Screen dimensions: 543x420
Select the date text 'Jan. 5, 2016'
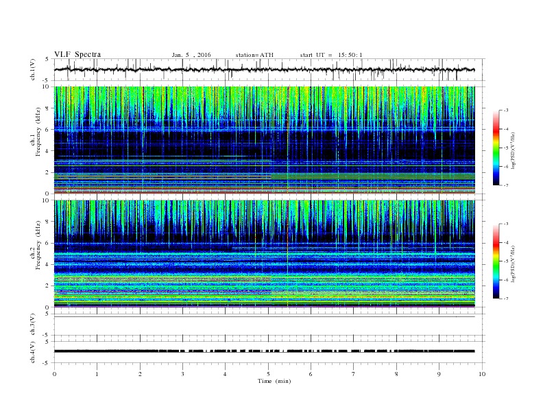point(191,55)
